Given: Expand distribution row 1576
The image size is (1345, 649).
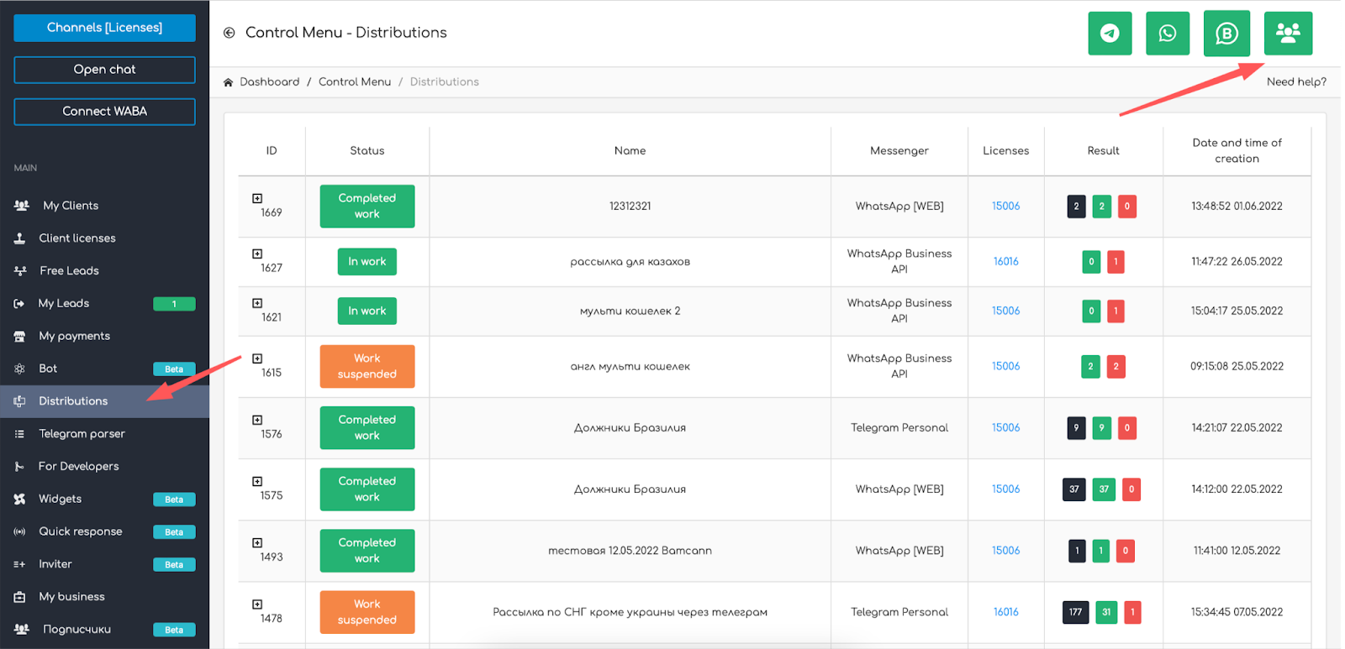Looking at the screenshot, I should coord(257,420).
